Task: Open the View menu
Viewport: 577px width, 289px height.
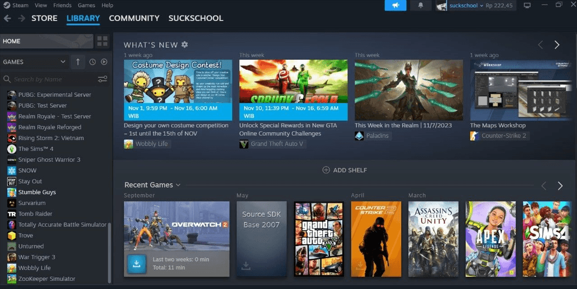Action: pos(41,5)
